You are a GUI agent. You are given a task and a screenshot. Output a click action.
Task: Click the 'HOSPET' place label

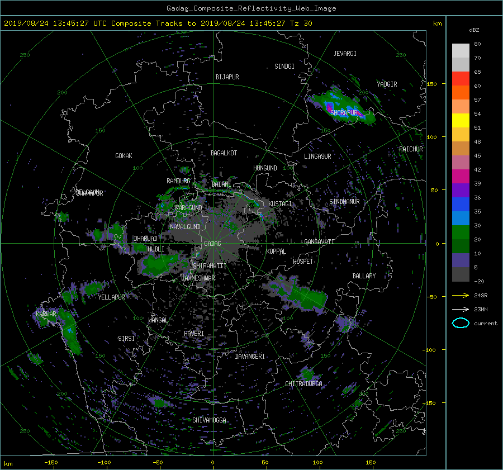coord(303,262)
